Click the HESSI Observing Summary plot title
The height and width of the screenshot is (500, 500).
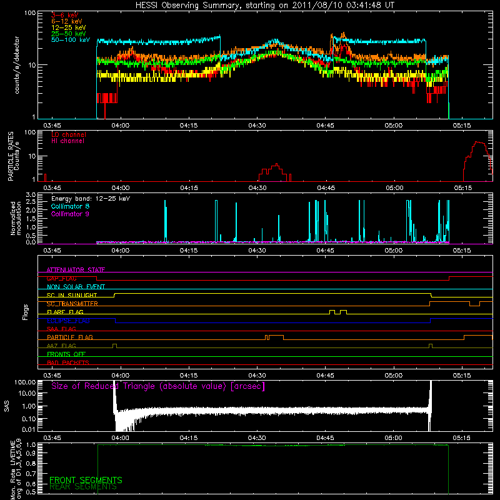pos(264,6)
